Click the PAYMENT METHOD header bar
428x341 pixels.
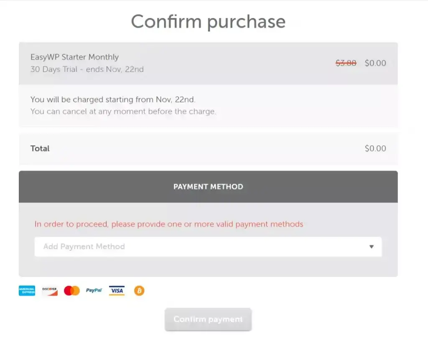[x=208, y=187]
